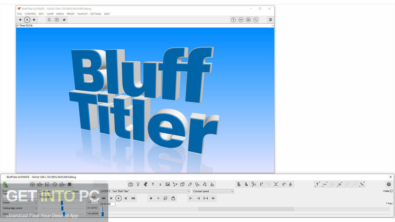Open the LAYER 5 Text layer dropdown
The height and width of the screenshot is (222, 395).
click(145, 191)
